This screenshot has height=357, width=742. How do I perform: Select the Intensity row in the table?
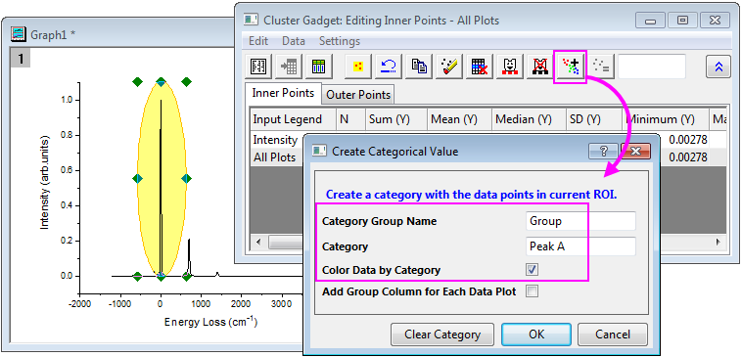pos(275,140)
